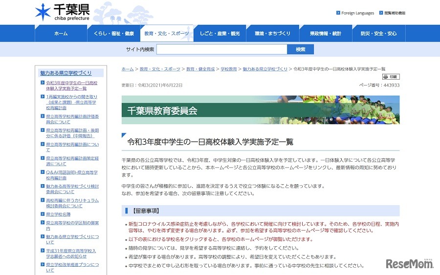The image size is (440, 275).
Task: Click arrow icon next to 平成31年度県立高等学校 item
Action: pyautogui.click(x=43, y=250)
